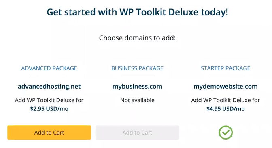Screen dimensions: 272x148
Task: Add advancedhosting.net to cart with yellow button
Action: 49,133
